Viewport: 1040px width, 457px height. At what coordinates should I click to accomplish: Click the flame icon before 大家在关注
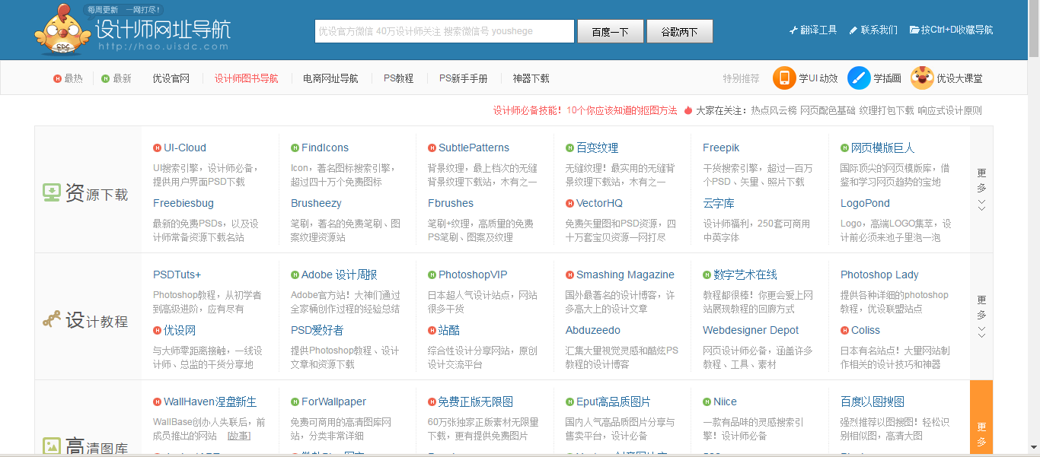pyautogui.click(x=688, y=110)
